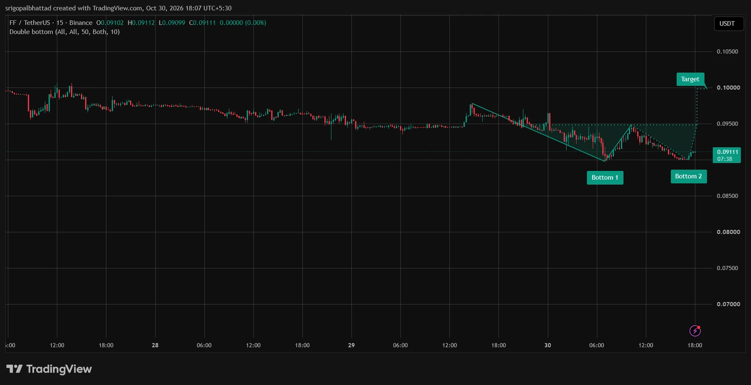The width and height of the screenshot is (751, 385).
Task: Click the lightning bolt go-to-realtime icon
Action: [695, 331]
